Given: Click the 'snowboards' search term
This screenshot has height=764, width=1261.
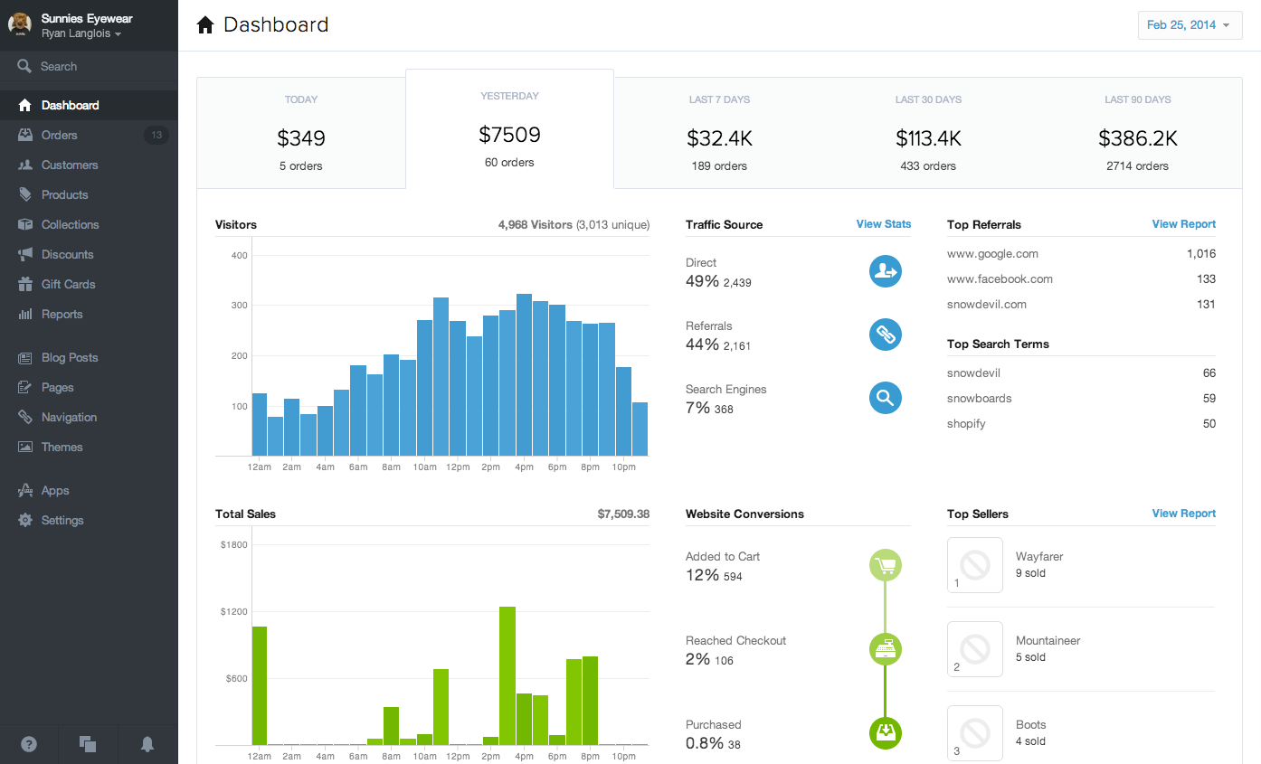Looking at the screenshot, I should [980, 399].
